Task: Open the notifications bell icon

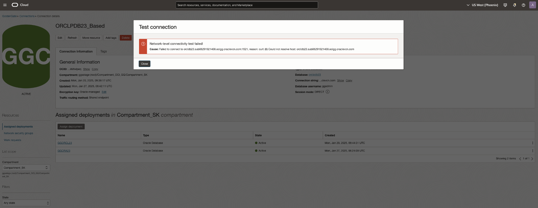Action: pos(514,5)
